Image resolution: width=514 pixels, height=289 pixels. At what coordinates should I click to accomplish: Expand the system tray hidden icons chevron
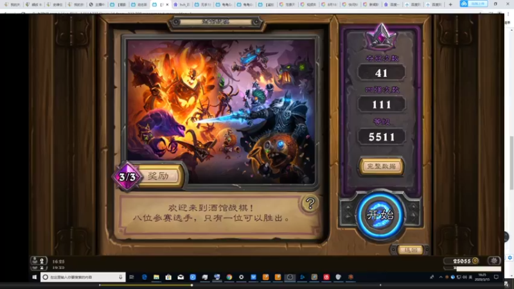pos(441,277)
